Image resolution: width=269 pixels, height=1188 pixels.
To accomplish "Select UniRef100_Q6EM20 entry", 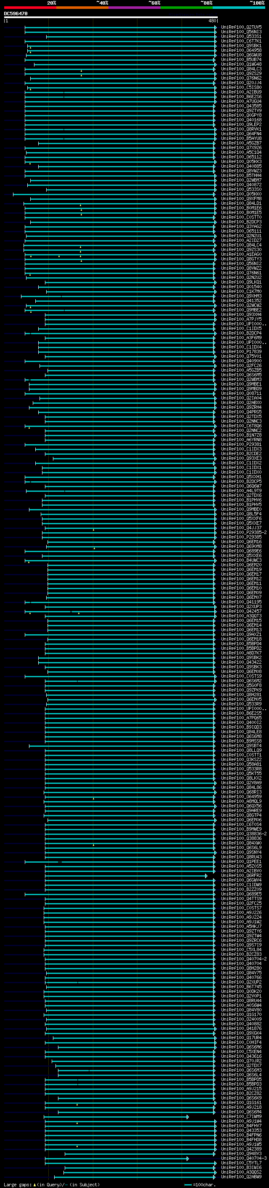I will [x=241, y=564].
